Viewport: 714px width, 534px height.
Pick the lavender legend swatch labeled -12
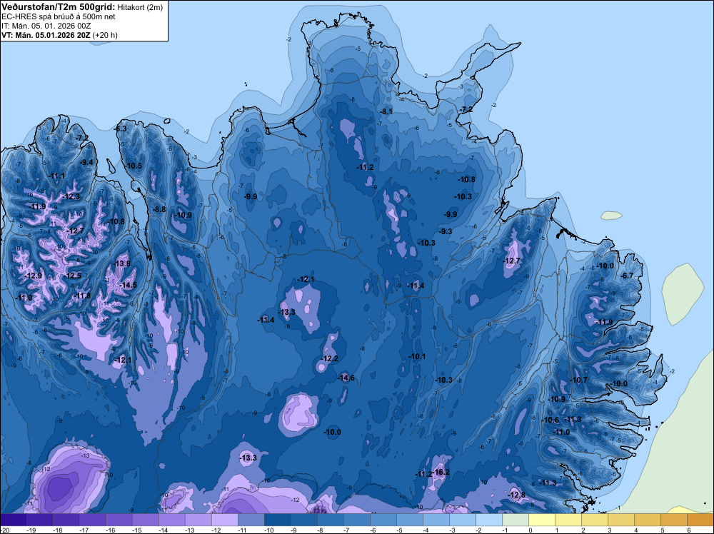point(224,520)
